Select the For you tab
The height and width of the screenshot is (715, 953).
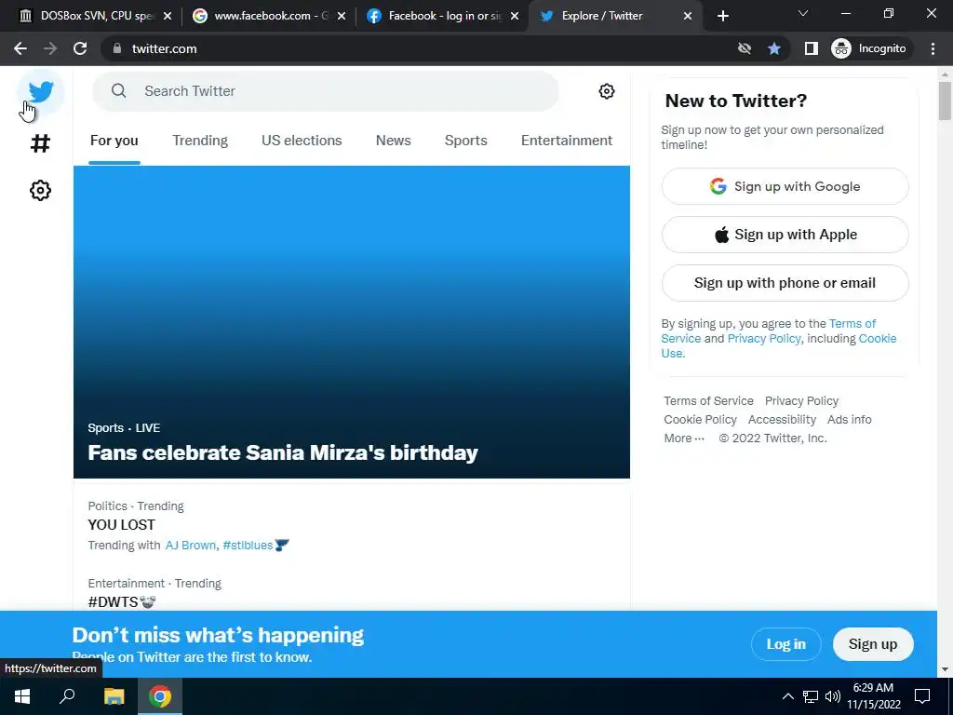tap(114, 141)
